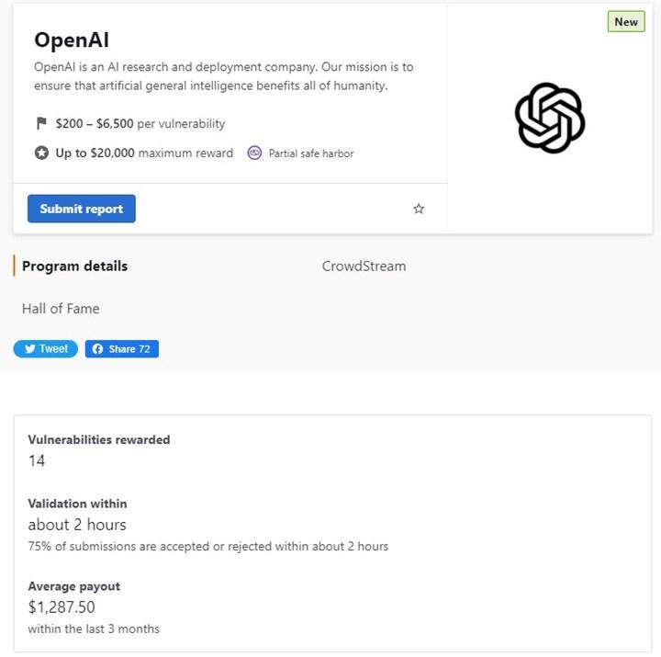Click the Share 72 Facebook button
Screen dimensions: 661x657
point(122,349)
